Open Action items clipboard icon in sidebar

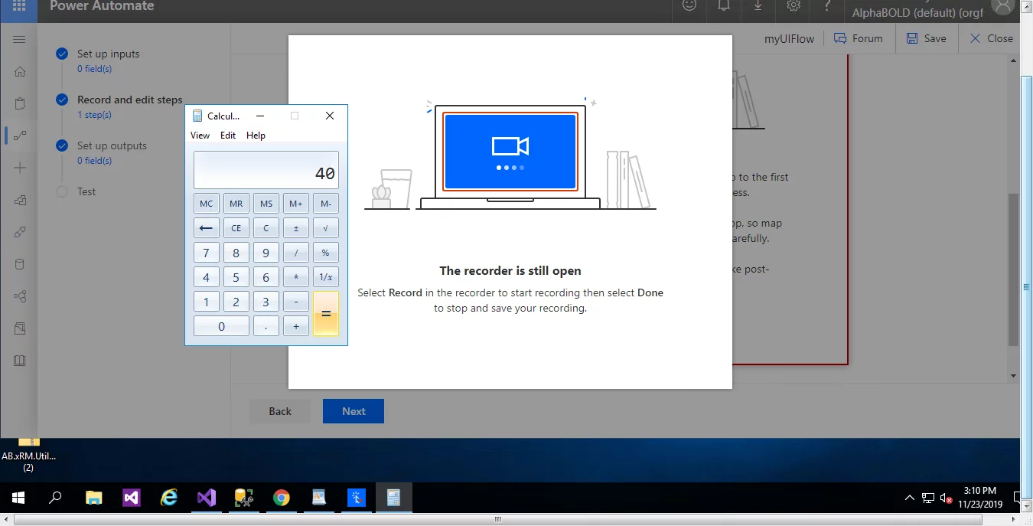20,103
